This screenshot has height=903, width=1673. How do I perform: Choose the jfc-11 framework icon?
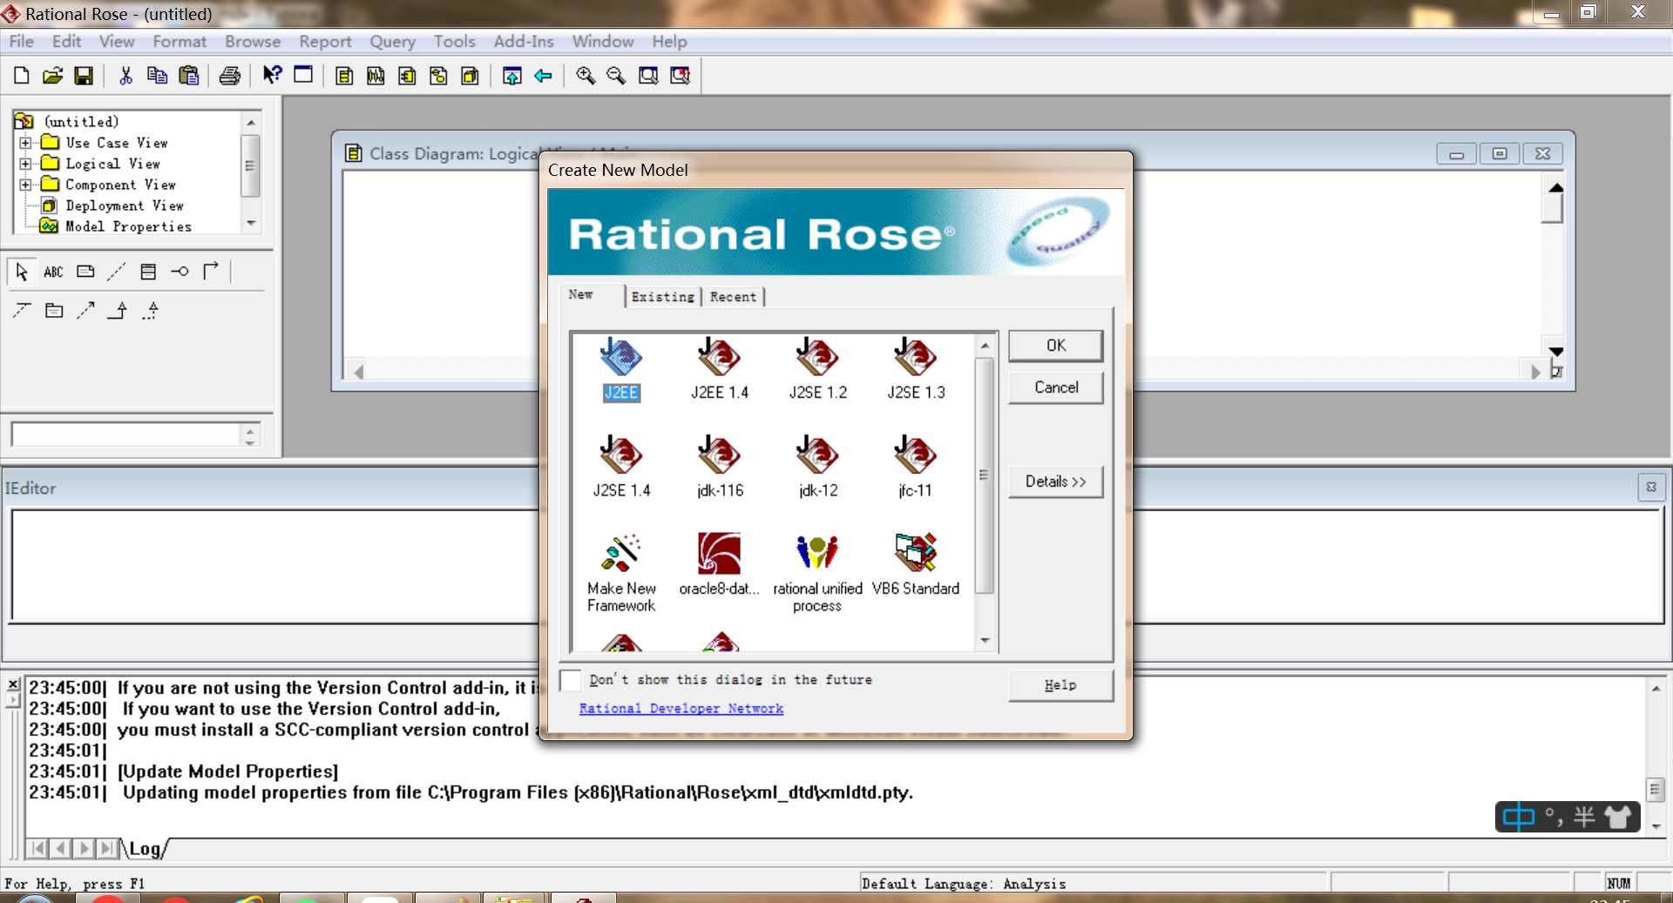(915, 467)
